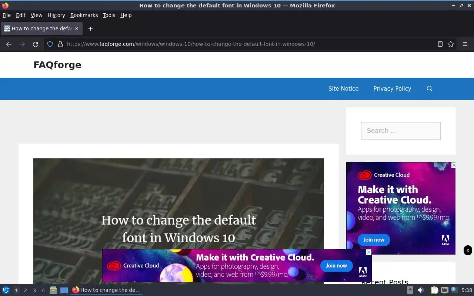This screenshot has width=474, height=296.
Task: Switch to workspace 1
Action: coord(16,290)
